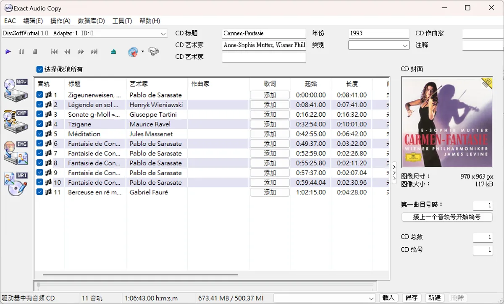Click the Rewind button
504x304 pixels.
(x=67, y=52)
